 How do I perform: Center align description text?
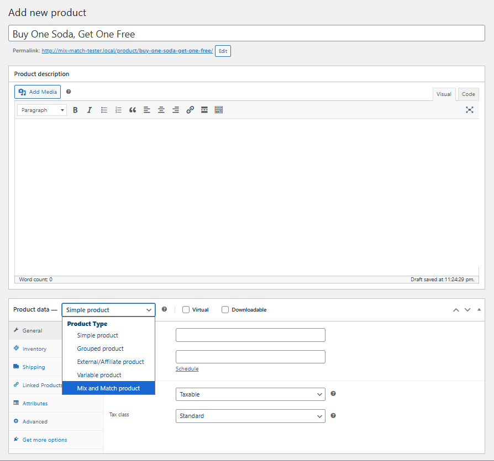(x=161, y=110)
